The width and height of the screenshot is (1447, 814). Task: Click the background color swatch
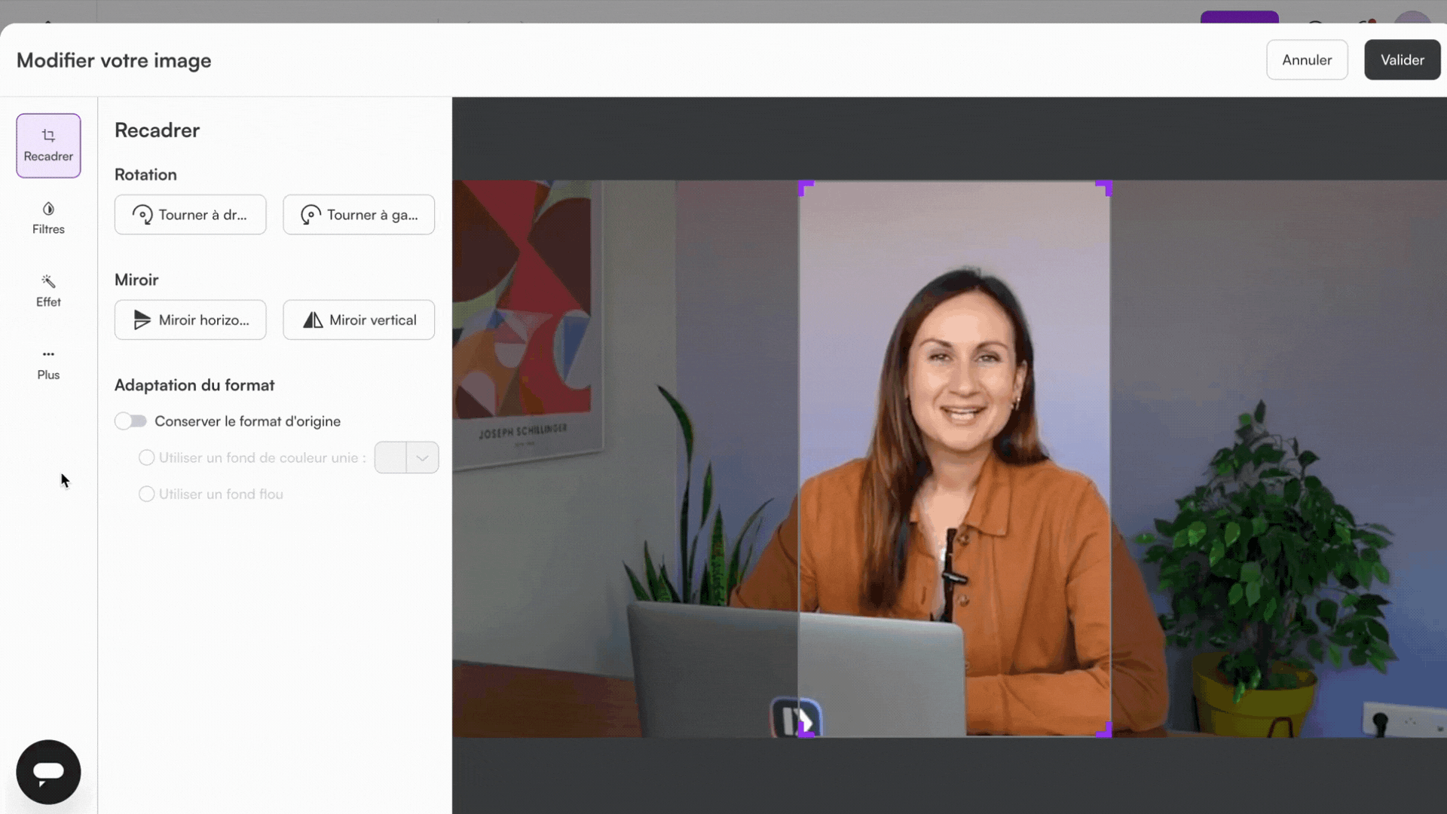tap(390, 457)
